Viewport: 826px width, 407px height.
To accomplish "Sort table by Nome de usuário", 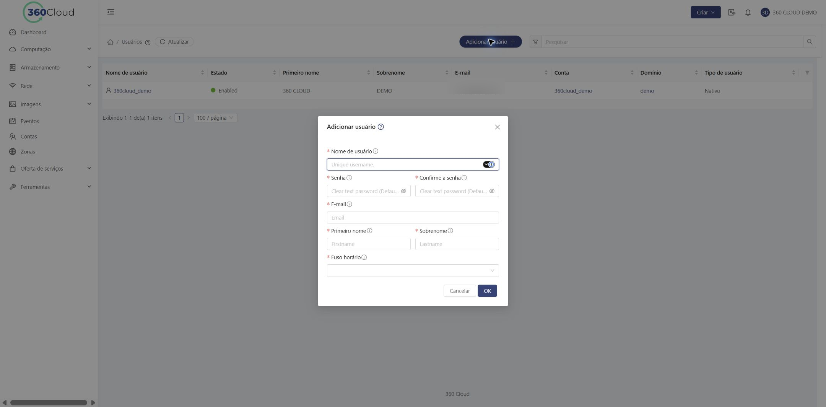I will pyautogui.click(x=202, y=73).
